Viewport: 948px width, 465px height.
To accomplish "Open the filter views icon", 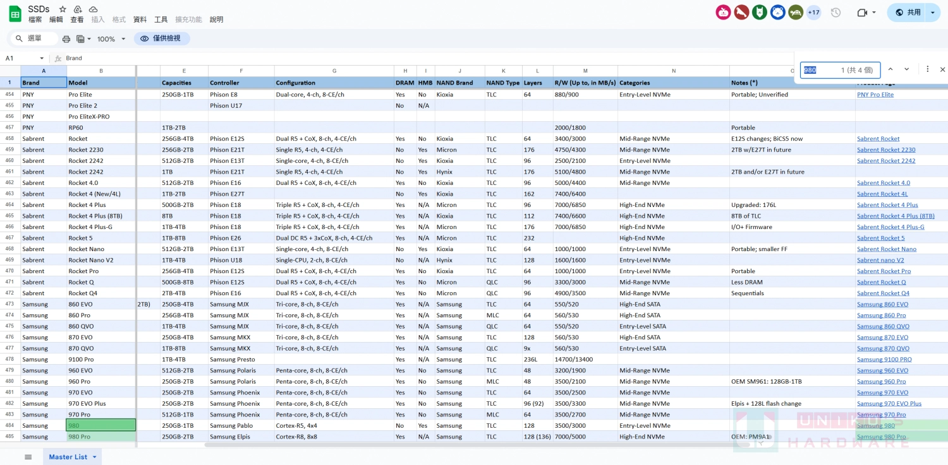I will point(80,39).
